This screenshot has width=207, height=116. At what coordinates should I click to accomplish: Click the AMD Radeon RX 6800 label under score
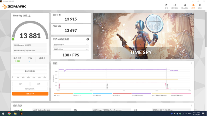tap(30, 45)
